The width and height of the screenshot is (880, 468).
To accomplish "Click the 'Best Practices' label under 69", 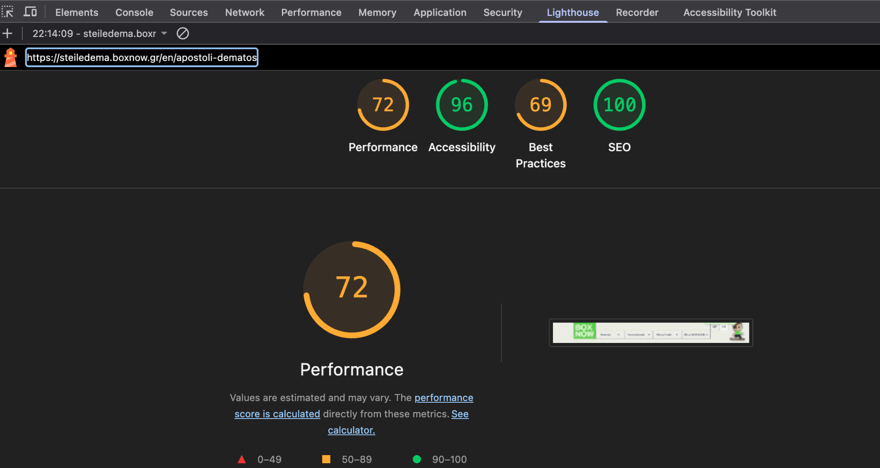I will tap(541, 155).
